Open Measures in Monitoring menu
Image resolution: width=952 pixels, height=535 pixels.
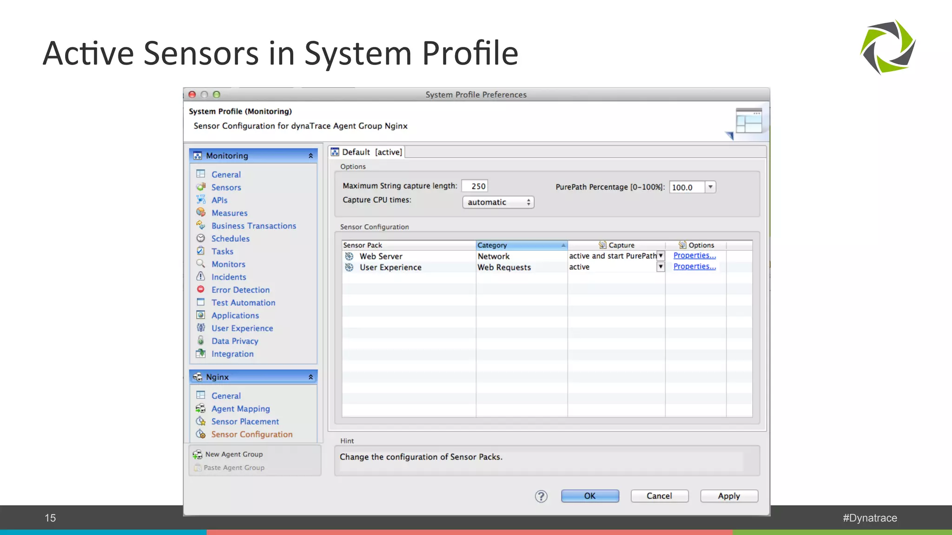tap(230, 213)
